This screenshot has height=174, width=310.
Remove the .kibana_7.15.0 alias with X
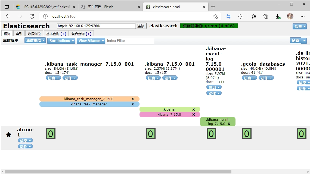click(194, 114)
